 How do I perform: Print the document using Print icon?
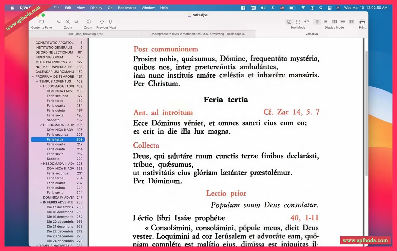tap(362, 22)
